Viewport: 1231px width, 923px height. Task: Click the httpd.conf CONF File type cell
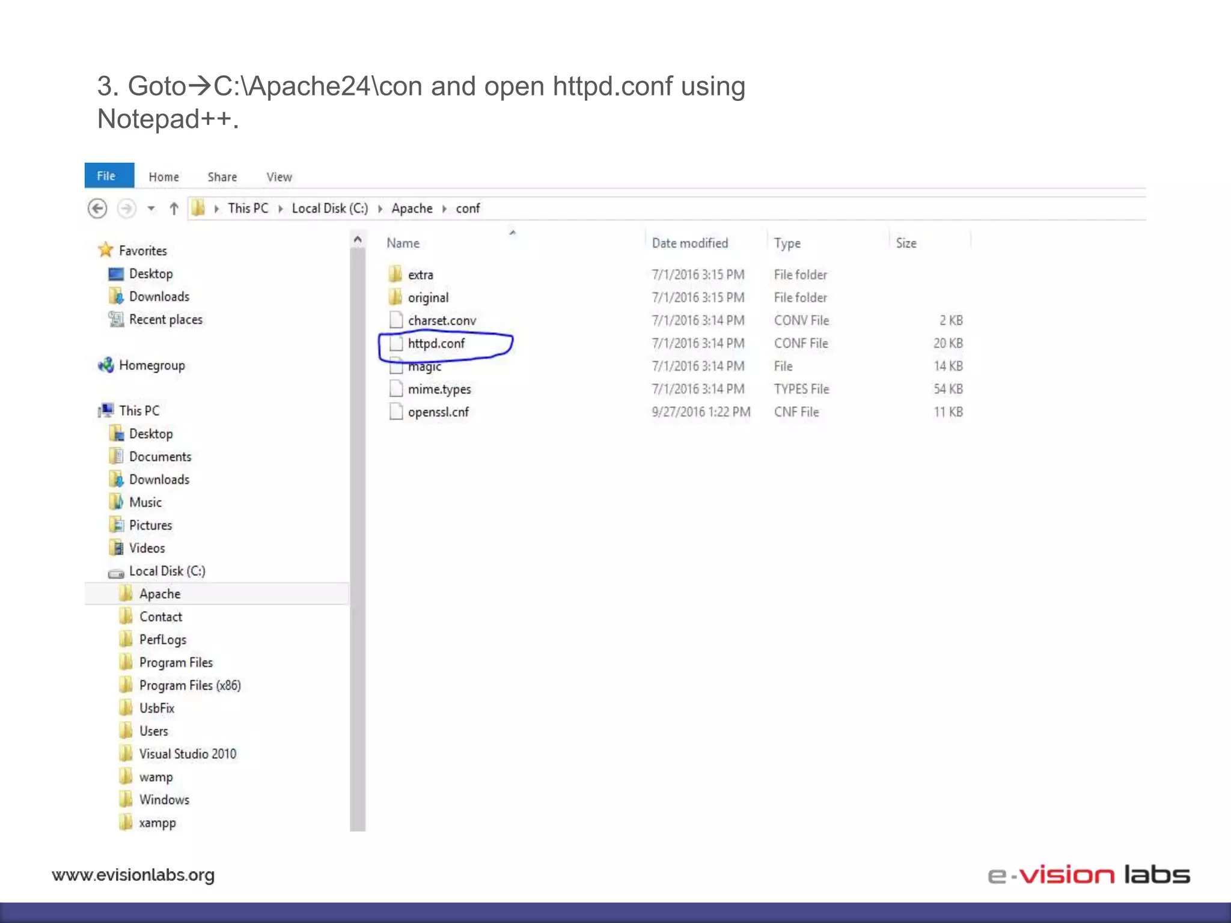click(x=801, y=343)
